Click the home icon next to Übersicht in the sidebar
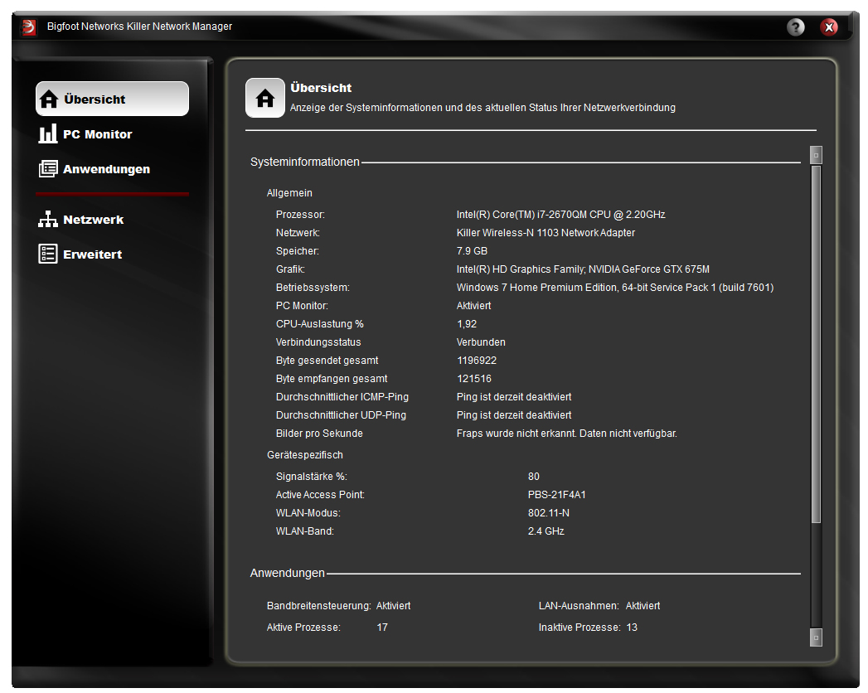Viewport: 868px width, 693px height. point(49,99)
